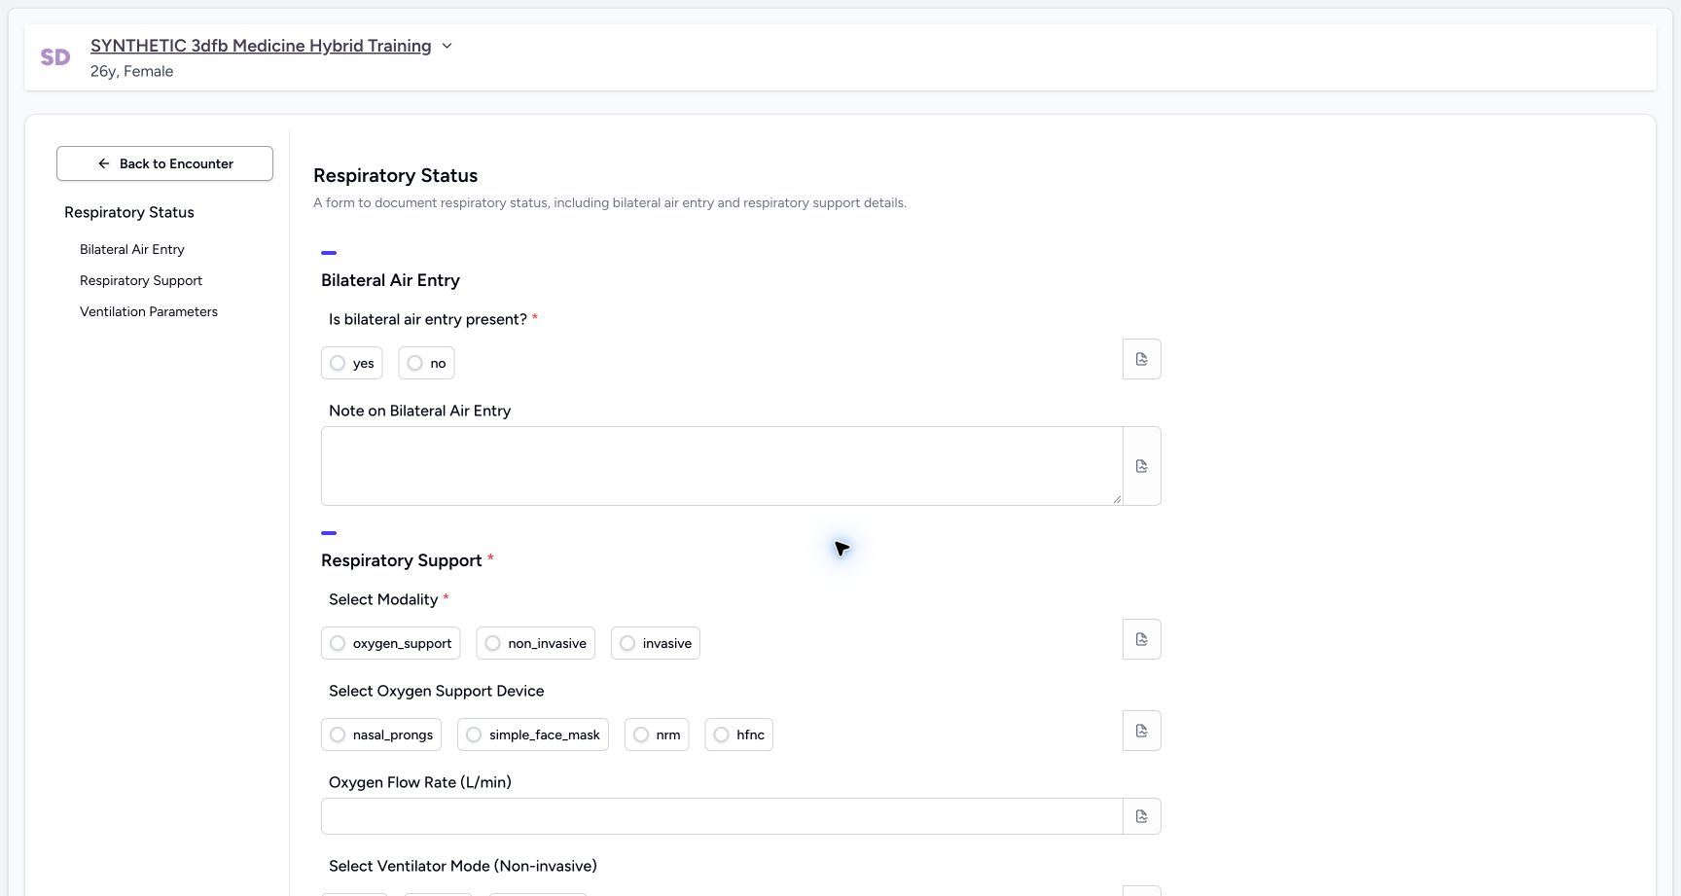Open note icon for Select Modality row
The width and height of the screenshot is (1681, 896).
pyautogui.click(x=1142, y=639)
